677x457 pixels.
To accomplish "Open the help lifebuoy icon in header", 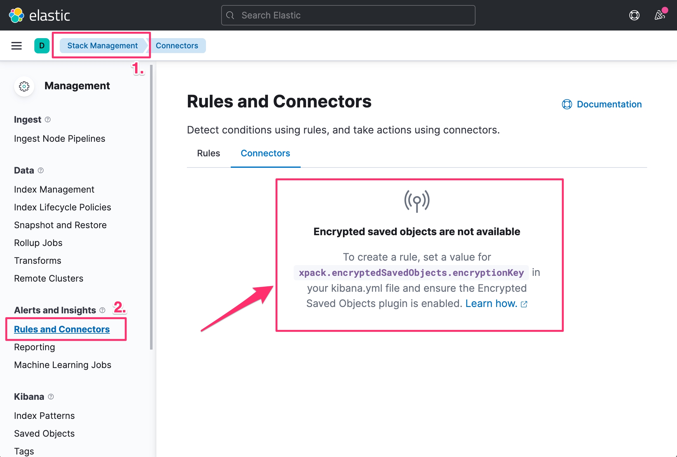I will pyautogui.click(x=634, y=15).
